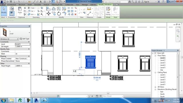Expand the 3D Views tree node

tap(155, 87)
